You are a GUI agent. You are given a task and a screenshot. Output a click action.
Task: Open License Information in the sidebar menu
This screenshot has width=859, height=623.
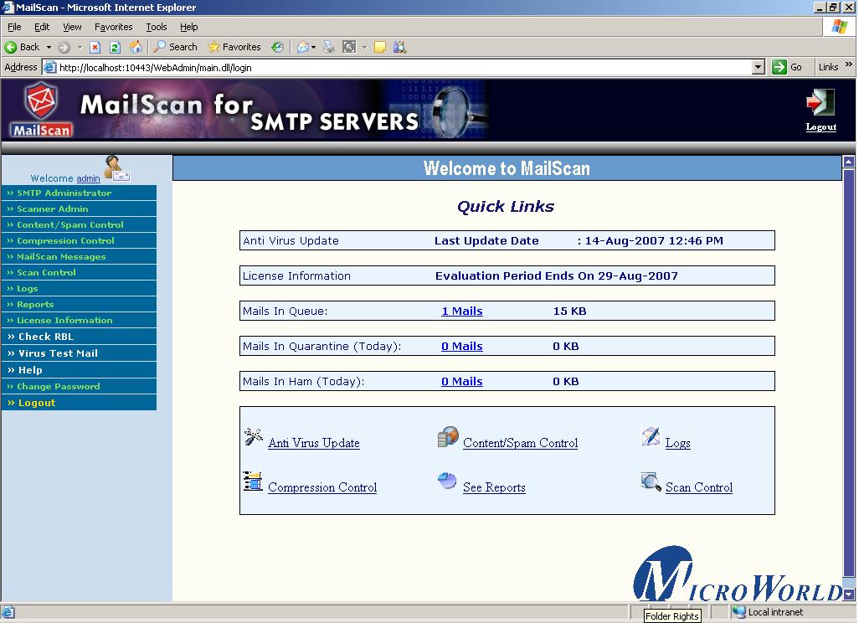point(80,320)
